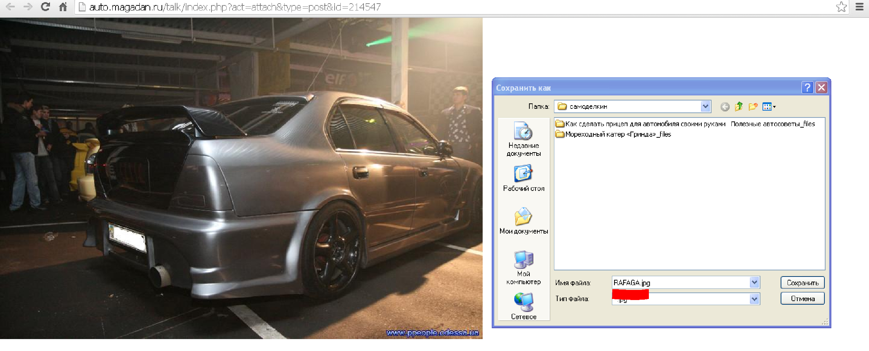Open Недавние документы in places bar
The image size is (869, 351).
(524, 139)
